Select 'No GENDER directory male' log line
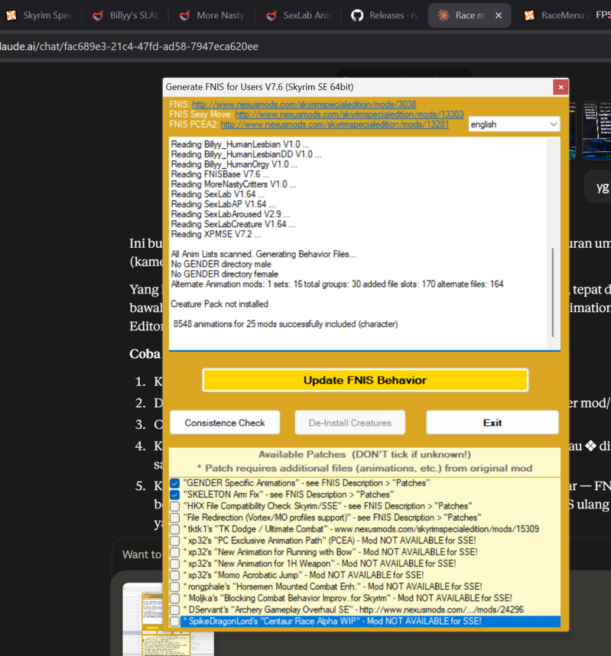This screenshot has width=611, height=656. [221, 264]
